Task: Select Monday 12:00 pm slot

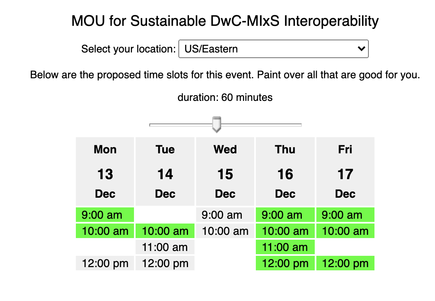Action: pyautogui.click(x=105, y=263)
